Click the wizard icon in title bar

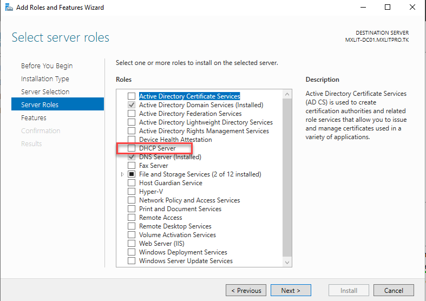(x=9, y=8)
